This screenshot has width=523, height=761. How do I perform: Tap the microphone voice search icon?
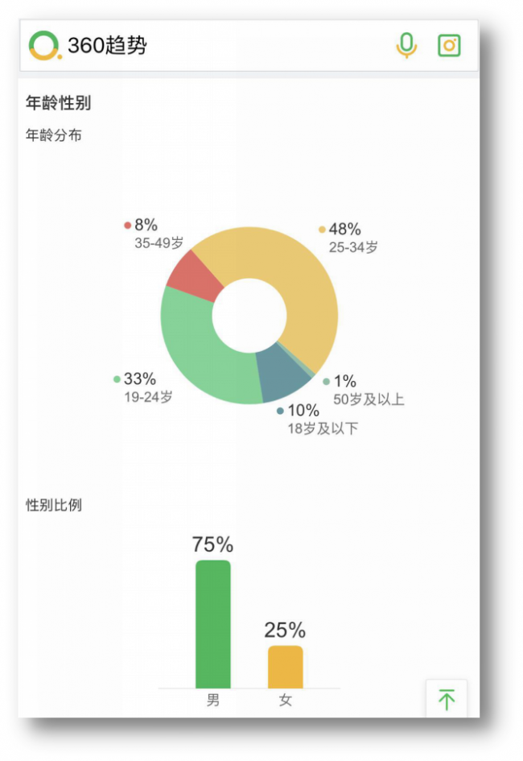click(407, 45)
